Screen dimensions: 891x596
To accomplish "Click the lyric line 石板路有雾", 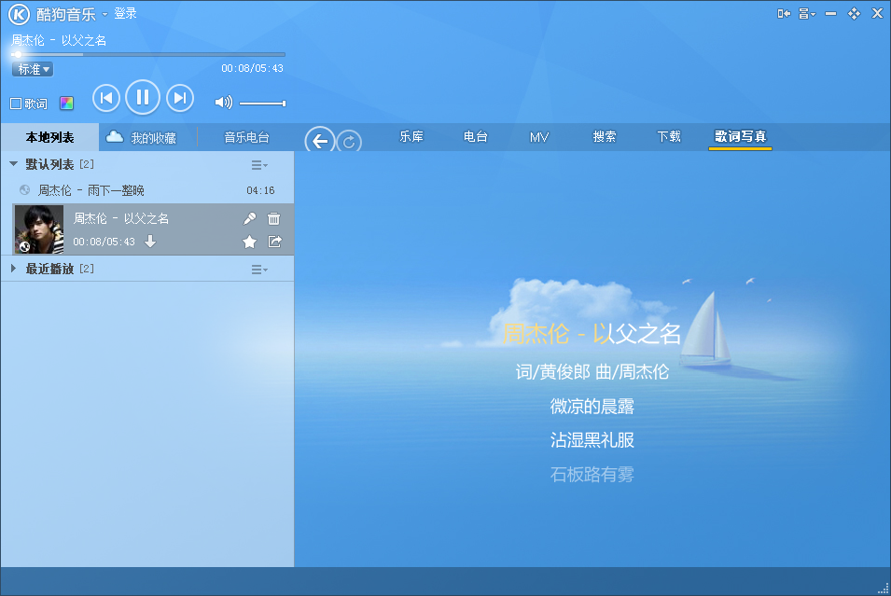I will (x=592, y=475).
